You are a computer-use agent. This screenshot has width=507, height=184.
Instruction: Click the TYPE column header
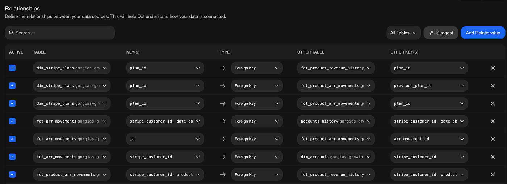click(225, 52)
